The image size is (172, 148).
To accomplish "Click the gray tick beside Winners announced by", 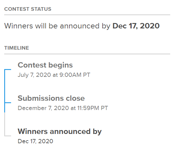I will pos(8,136).
